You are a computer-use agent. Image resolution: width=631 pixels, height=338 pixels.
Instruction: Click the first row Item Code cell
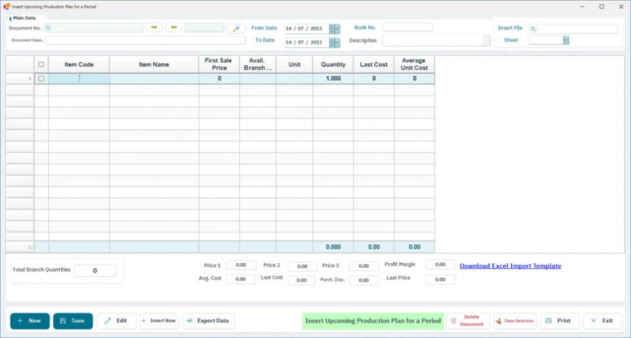pos(79,79)
